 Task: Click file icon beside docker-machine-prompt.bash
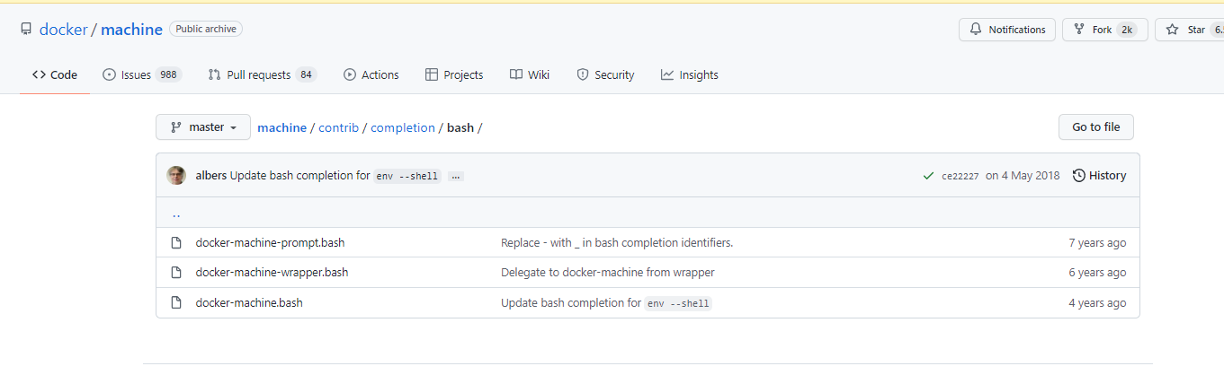pyautogui.click(x=177, y=243)
